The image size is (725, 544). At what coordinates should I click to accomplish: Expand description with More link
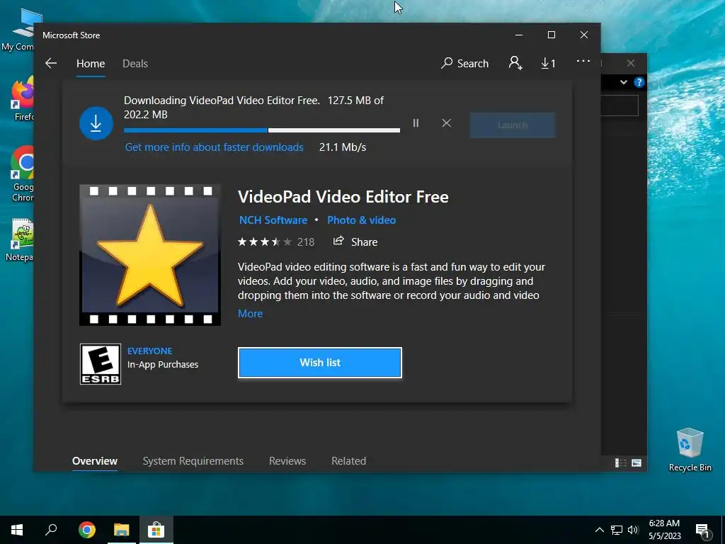point(250,314)
